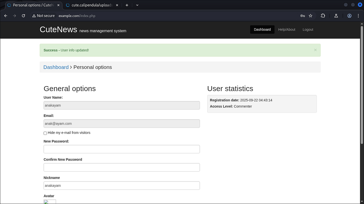This screenshot has width=364, height=204.
Task: Click the 'General options' heading
Action: [70, 89]
